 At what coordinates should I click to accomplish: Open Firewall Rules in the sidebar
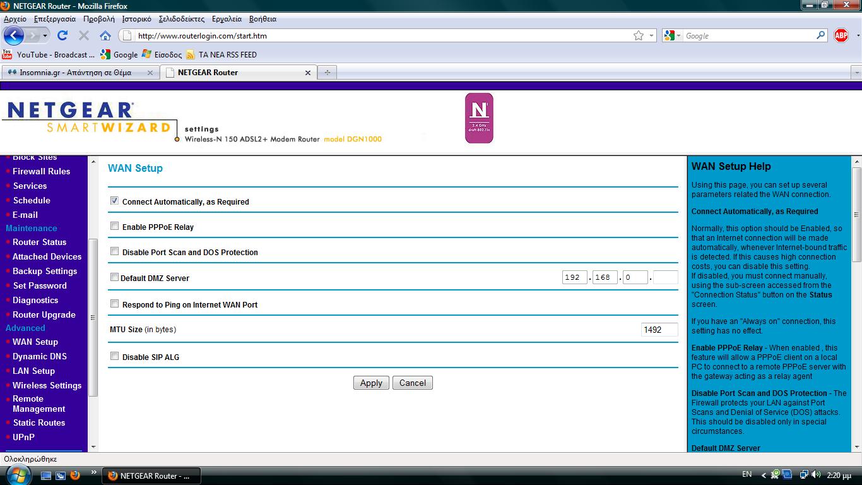pos(42,171)
